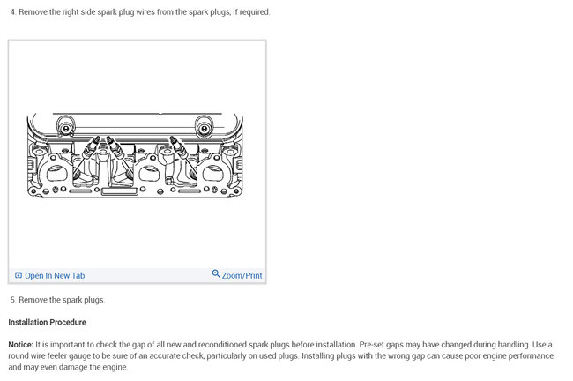Click the gray bar beneath the diagram
This screenshot has height=381, width=573.
coord(137,275)
